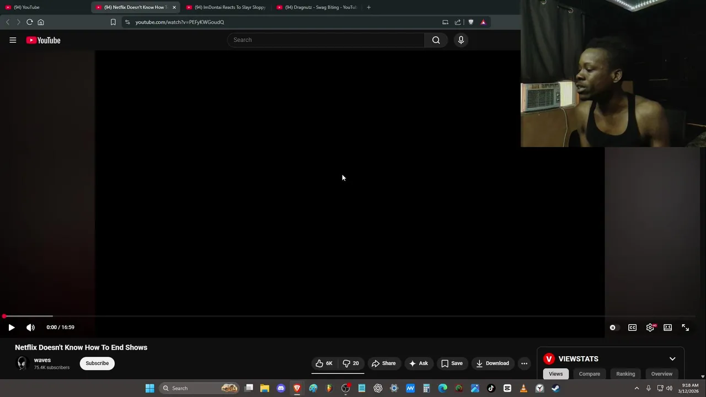Image resolution: width=706 pixels, height=397 pixels.
Task: Click the VIEWSTATS red logo
Action: [x=549, y=359]
